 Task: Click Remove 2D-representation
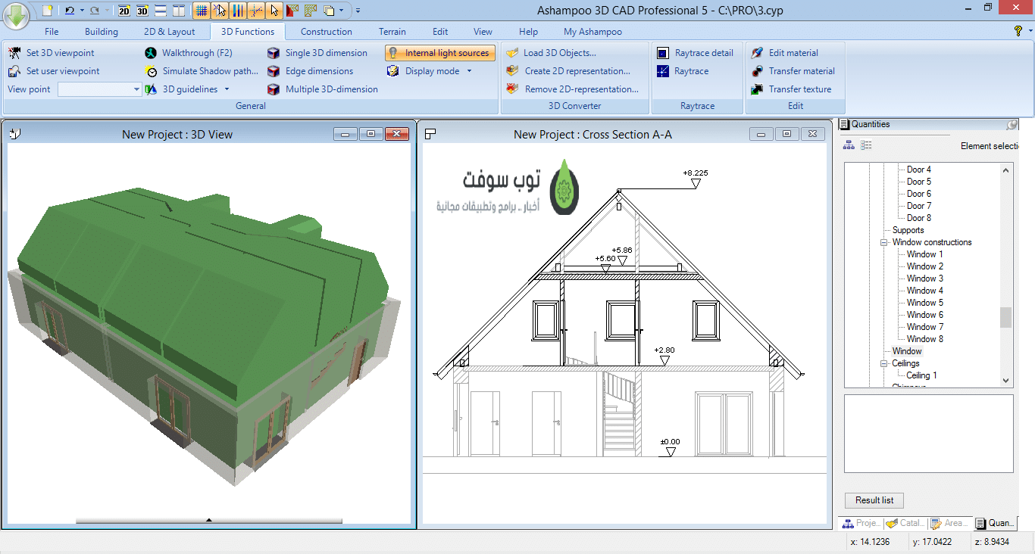tap(572, 89)
